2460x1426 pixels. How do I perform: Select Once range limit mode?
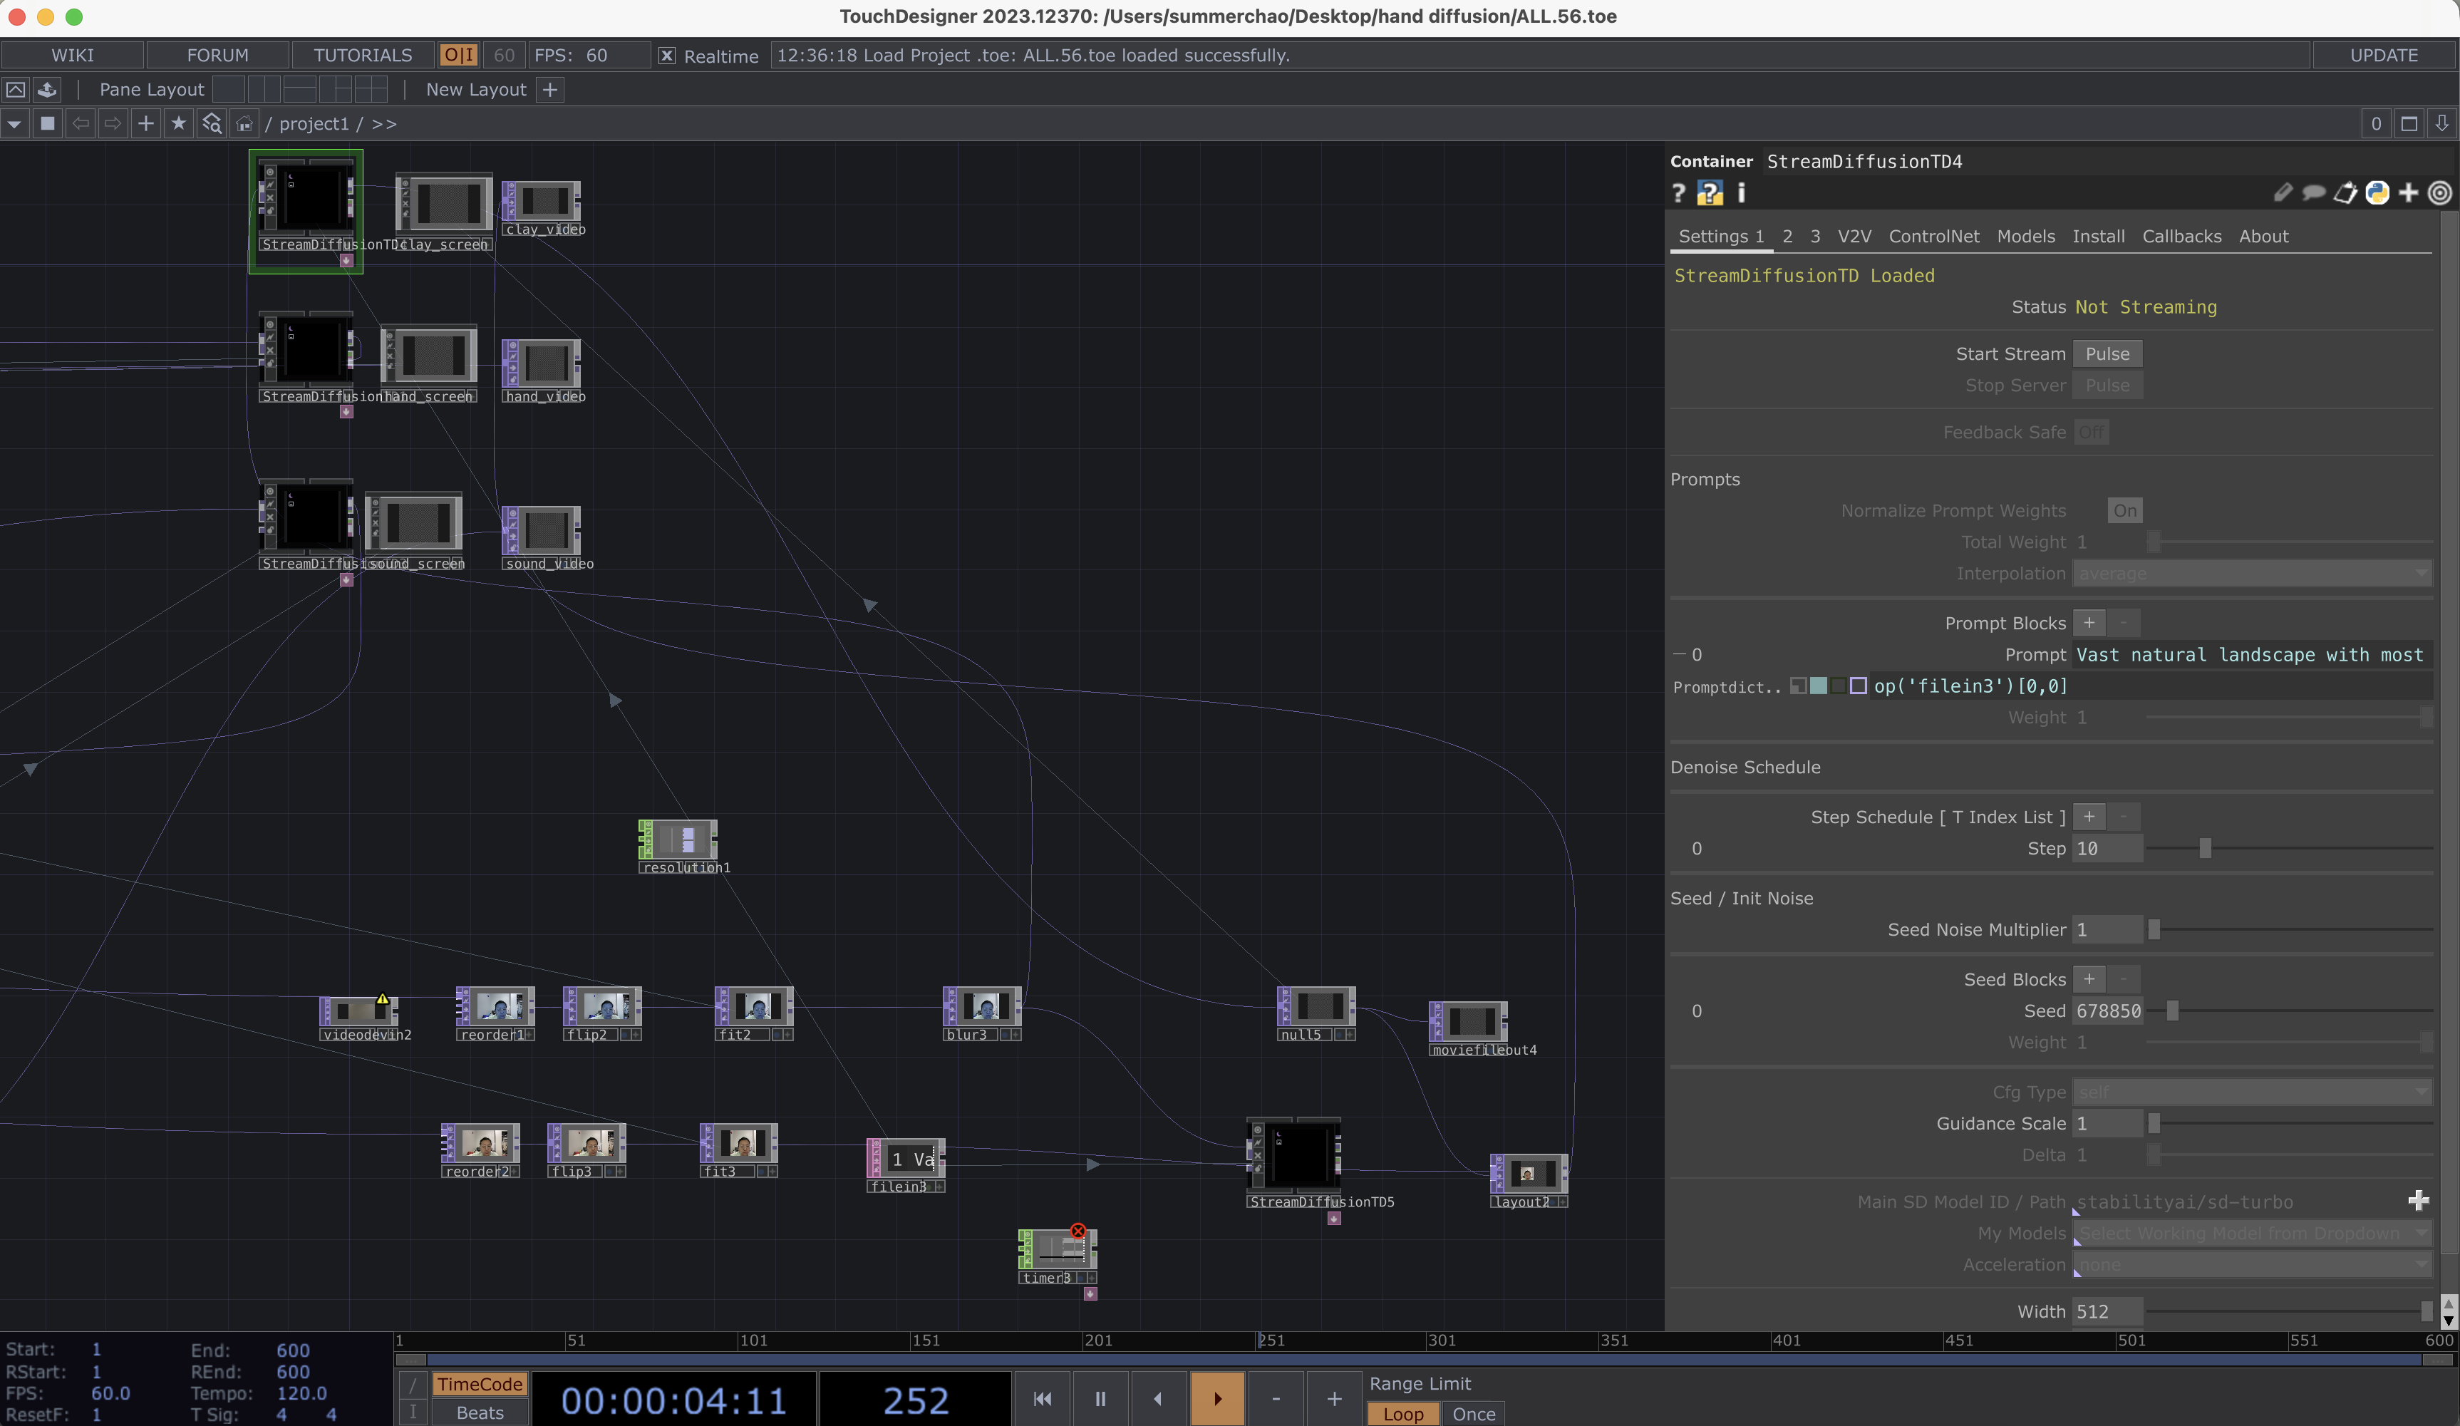pos(1473,1413)
